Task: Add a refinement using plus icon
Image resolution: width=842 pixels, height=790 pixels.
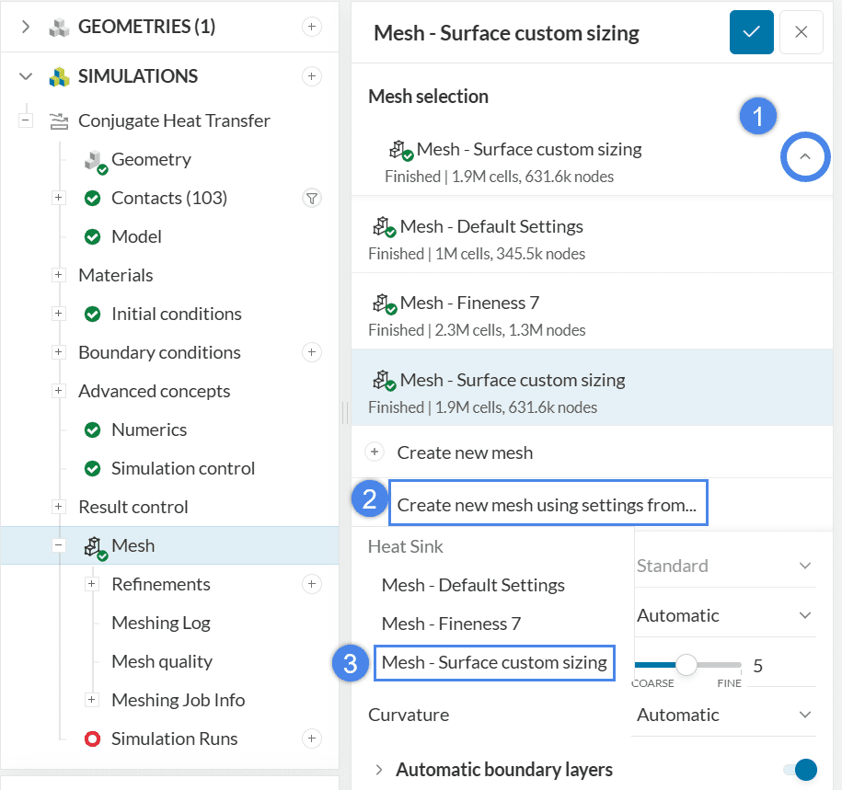Action: 312,584
